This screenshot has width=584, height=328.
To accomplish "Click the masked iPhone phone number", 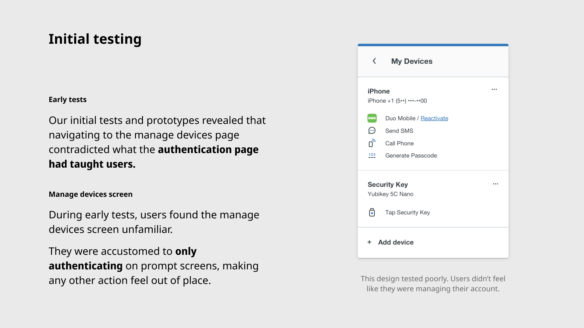I will 397,101.
